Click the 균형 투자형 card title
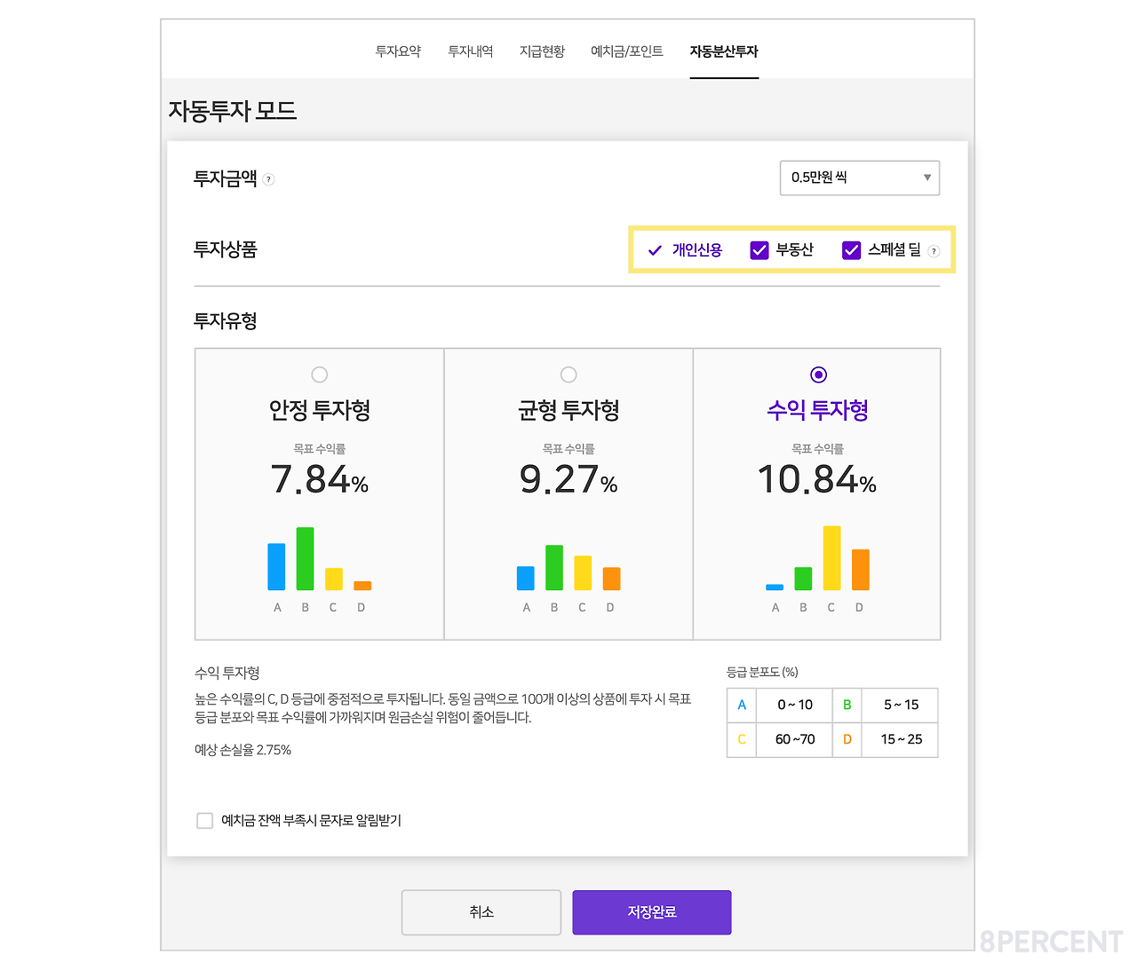Viewport: 1137px width, 970px height. point(568,410)
